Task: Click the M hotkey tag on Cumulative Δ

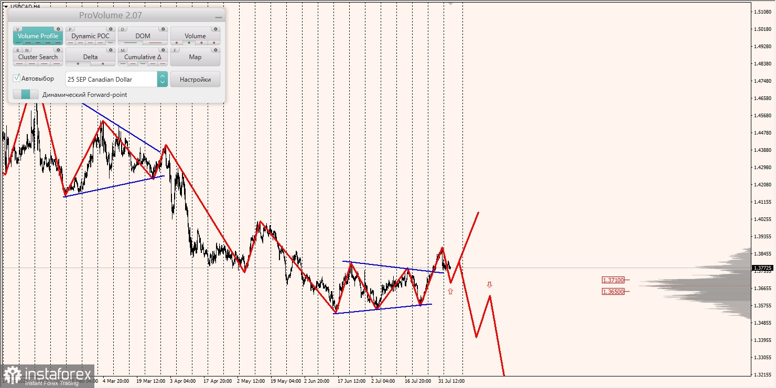Action: (x=123, y=50)
